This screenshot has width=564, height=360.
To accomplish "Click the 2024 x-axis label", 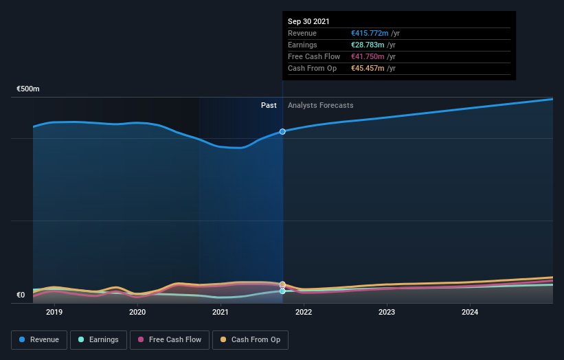I will [470, 312].
